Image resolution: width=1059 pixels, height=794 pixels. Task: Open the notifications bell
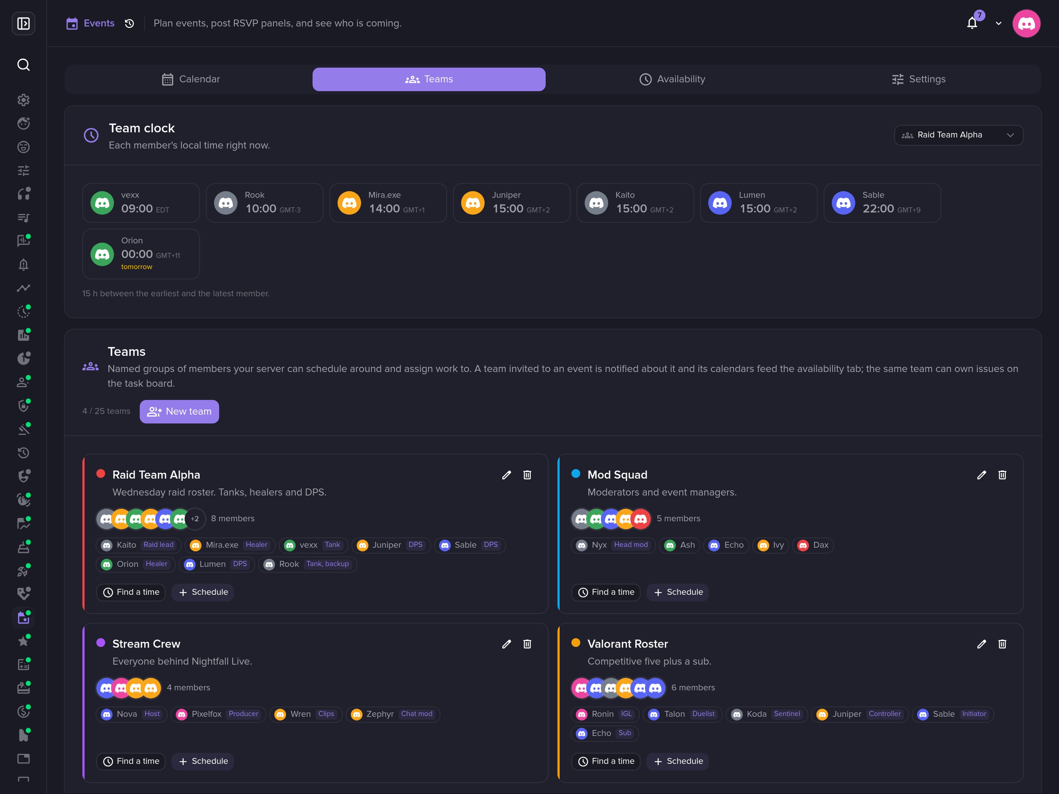coord(972,23)
